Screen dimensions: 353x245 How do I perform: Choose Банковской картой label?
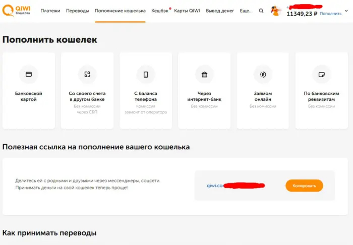click(29, 96)
